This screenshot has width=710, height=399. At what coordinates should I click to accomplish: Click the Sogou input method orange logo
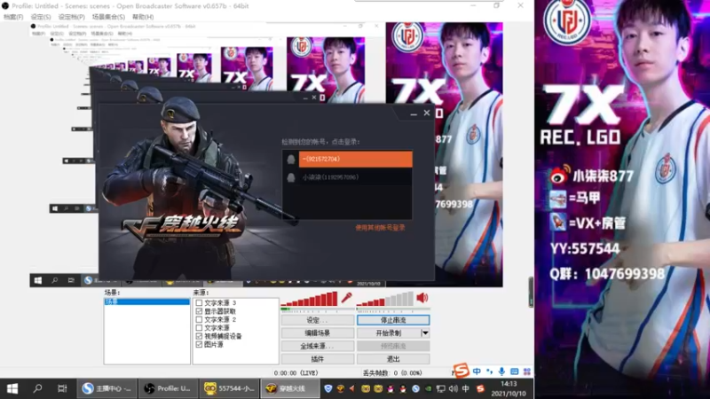(x=461, y=371)
